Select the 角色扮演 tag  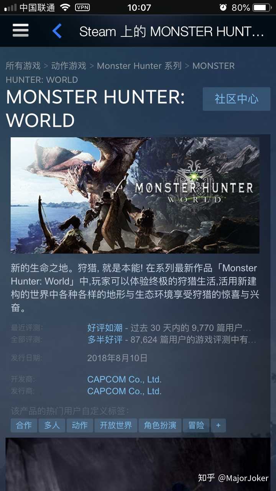point(160,425)
